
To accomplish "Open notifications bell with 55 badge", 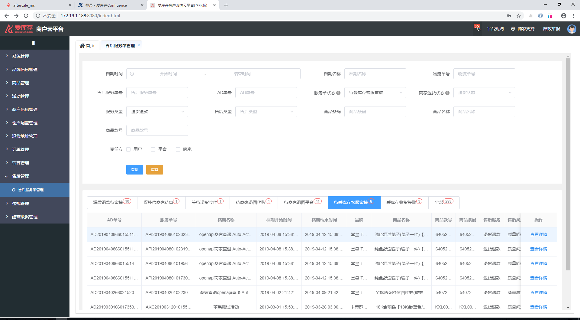I will coord(478,28).
